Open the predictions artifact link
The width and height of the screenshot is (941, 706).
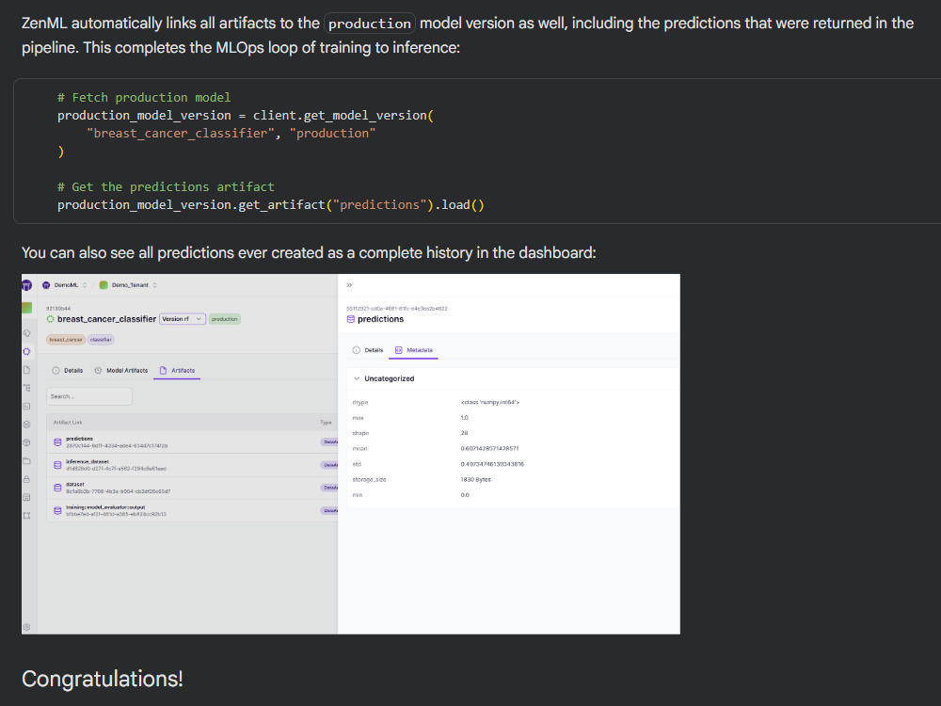tap(79, 439)
